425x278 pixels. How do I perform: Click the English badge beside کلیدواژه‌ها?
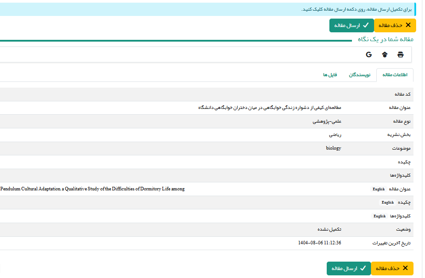pyautogui.click(x=379, y=216)
